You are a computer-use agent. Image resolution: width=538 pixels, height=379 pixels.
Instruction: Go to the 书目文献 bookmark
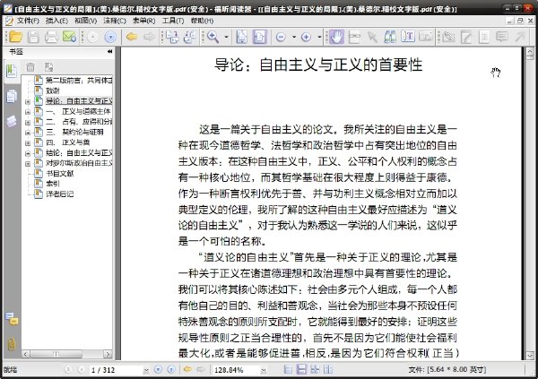pyautogui.click(x=60, y=174)
